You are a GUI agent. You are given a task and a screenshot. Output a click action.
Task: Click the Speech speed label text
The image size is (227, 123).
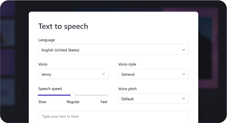pyautogui.click(x=50, y=89)
